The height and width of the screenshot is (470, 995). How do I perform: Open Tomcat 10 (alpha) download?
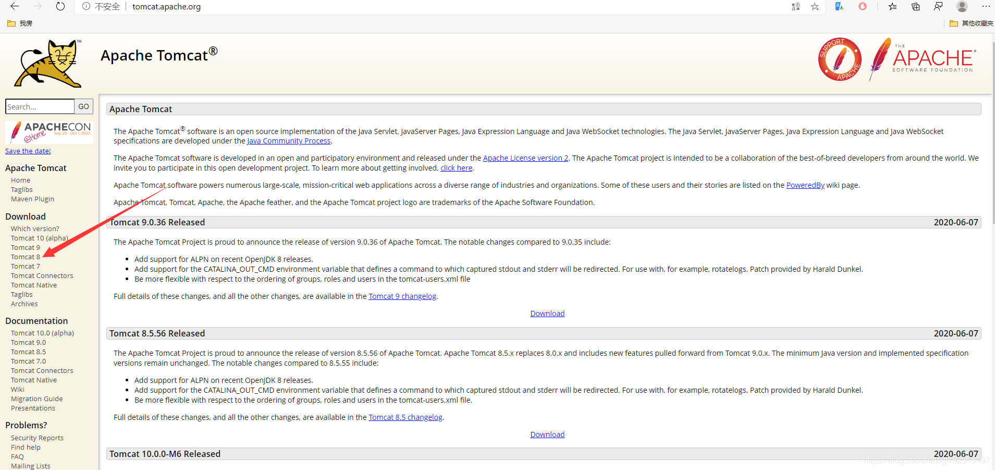pyautogui.click(x=40, y=238)
